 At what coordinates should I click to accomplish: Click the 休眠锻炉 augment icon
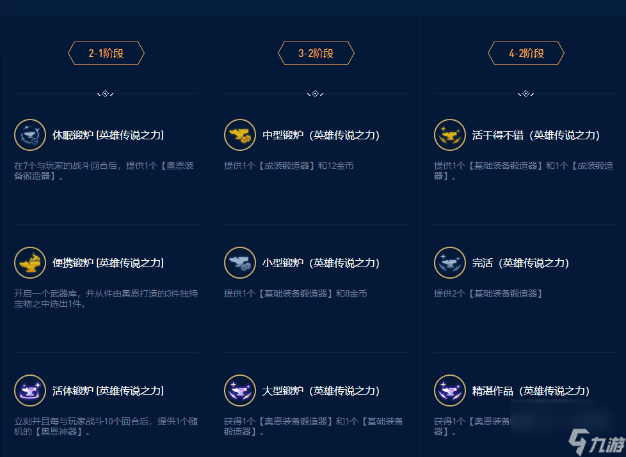coord(30,135)
